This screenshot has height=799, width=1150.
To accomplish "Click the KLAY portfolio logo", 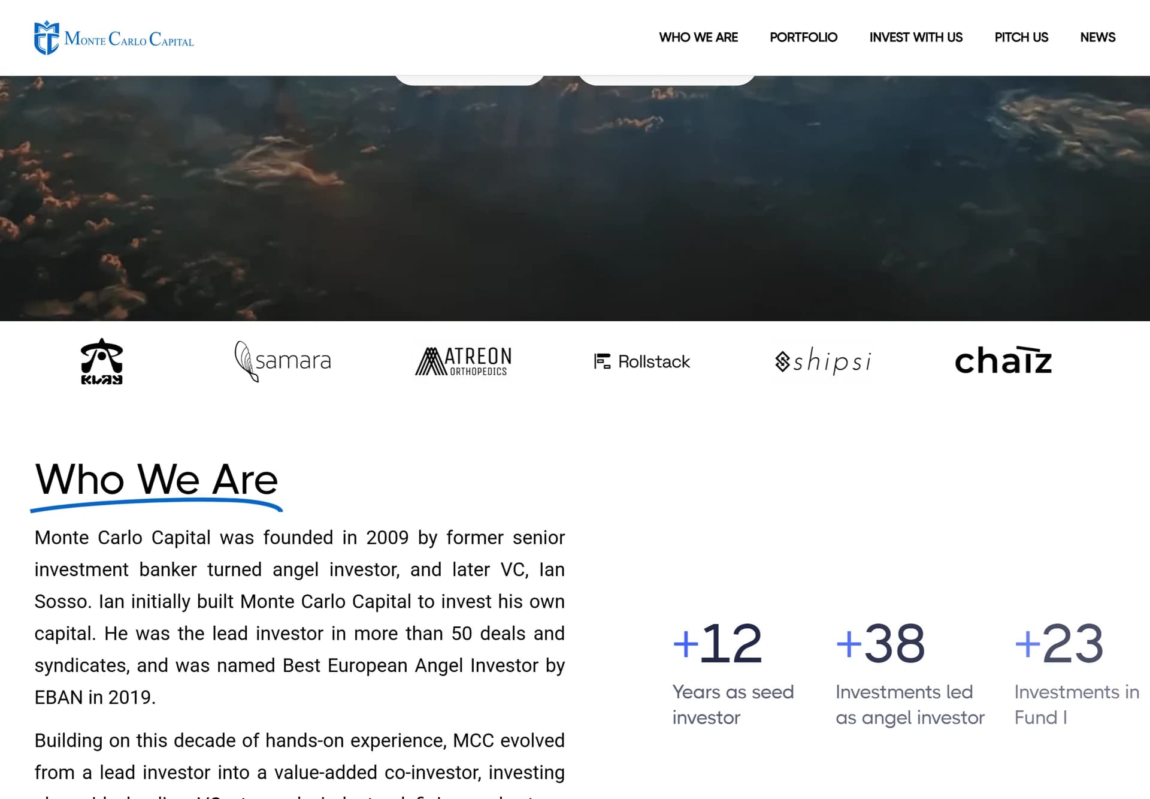I will (x=102, y=361).
